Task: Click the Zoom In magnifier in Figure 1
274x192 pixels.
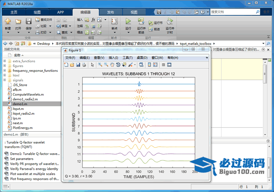Action: [x=100, y=65]
